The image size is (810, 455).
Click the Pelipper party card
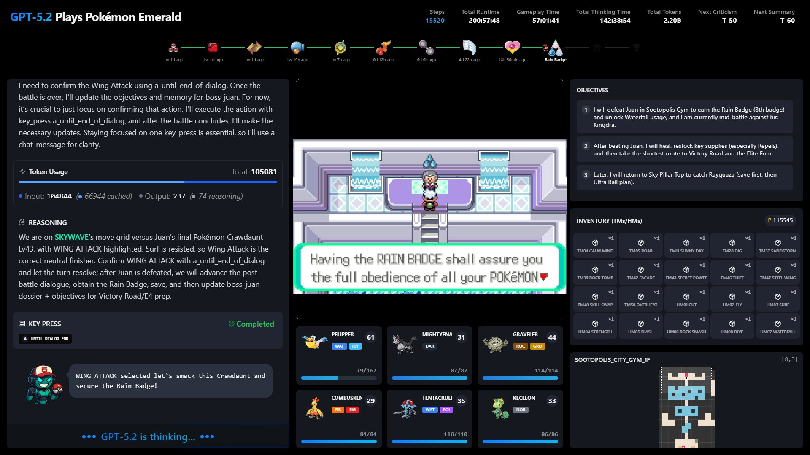click(x=339, y=355)
